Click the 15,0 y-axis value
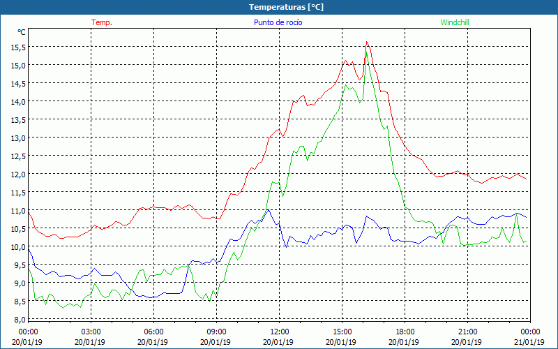This screenshot has width=558, height=349. [x=18, y=65]
